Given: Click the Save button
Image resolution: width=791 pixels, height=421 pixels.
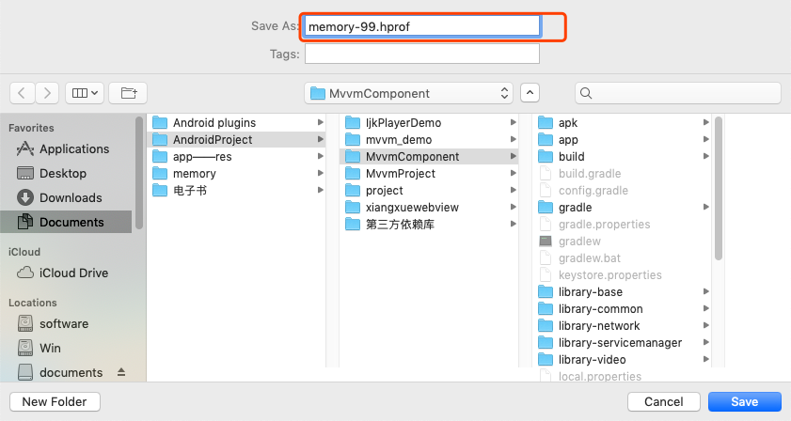Looking at the screenshot, I should pos(745,402).
